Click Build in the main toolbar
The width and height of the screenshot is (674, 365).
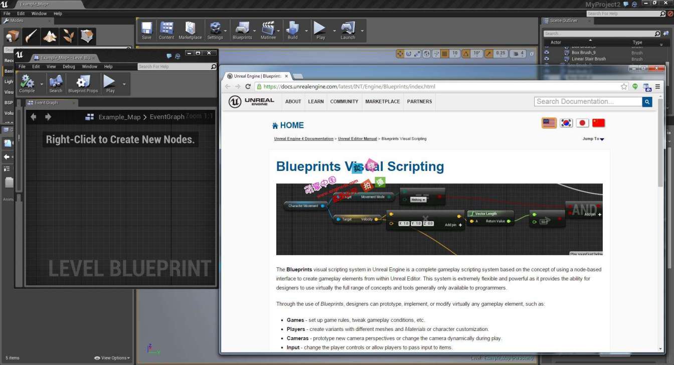pyautogui.click(x=292, y=31)
